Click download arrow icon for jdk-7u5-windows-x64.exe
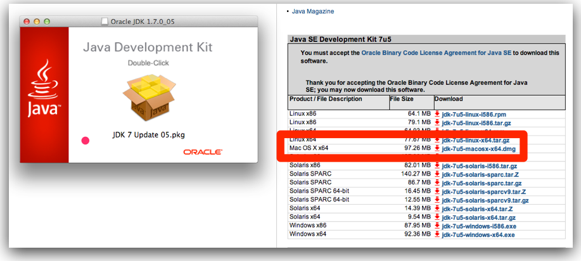This screenshot has width=581, height=261. point(437,234)
